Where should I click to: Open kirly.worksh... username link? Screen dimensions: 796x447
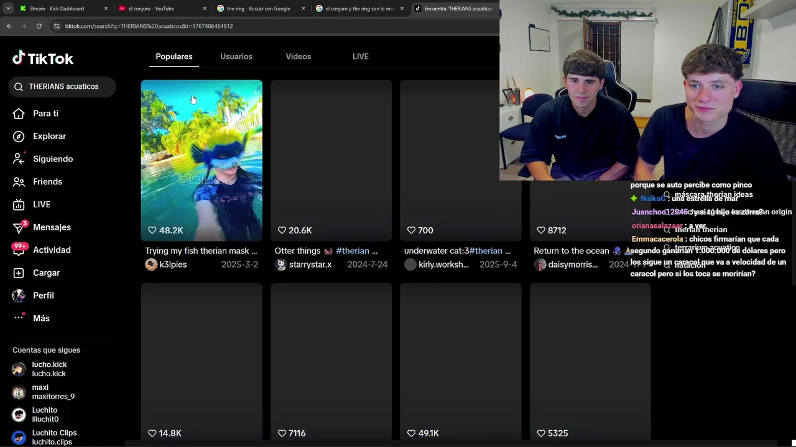point(443,264)
